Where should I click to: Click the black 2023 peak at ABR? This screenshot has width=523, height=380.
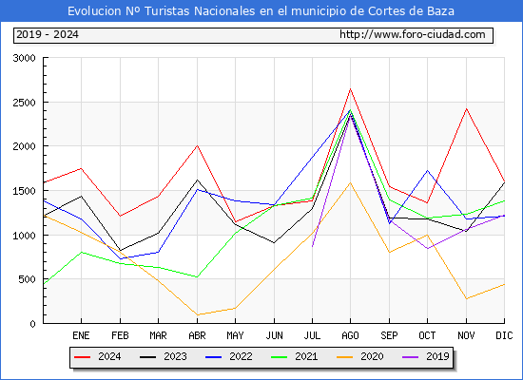[x=197, y=180]
